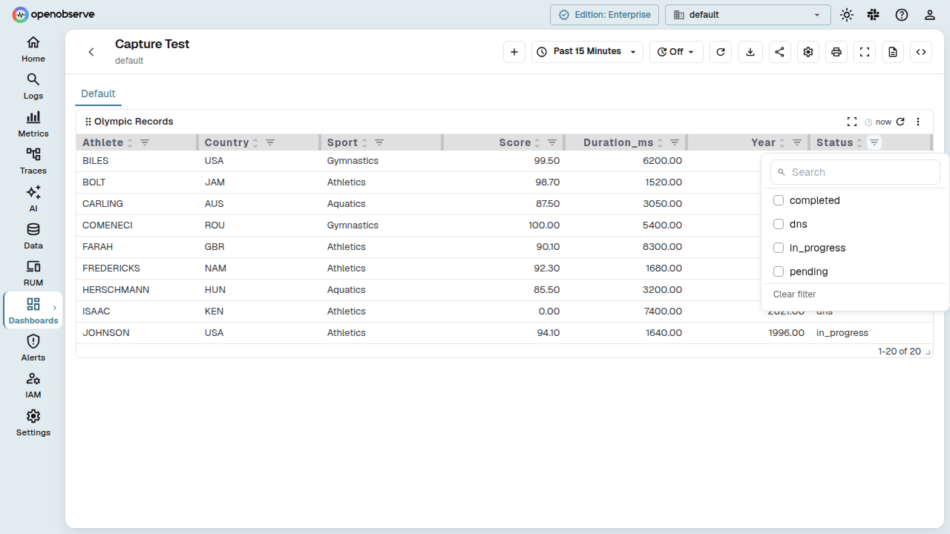Open Alerts from sidebar
Screen dimensions: 950x534
pos(33,348)
